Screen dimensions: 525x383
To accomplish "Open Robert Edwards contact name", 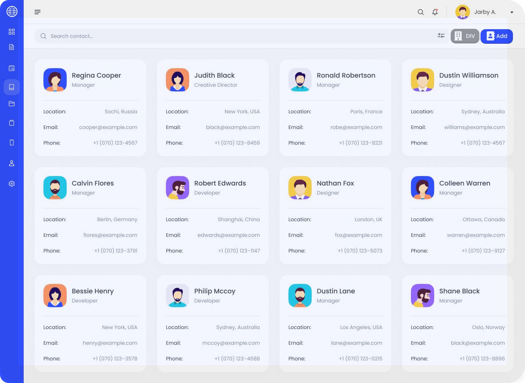I will 220,183.
